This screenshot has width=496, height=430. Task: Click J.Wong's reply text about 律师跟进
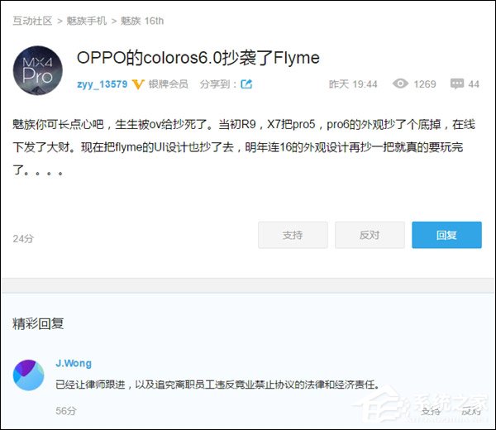click(x=217, y=385)
